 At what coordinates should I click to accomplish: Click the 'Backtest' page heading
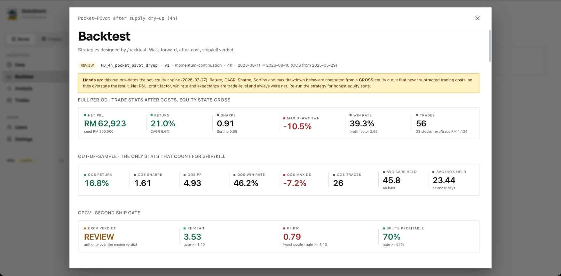click(104, 36)
